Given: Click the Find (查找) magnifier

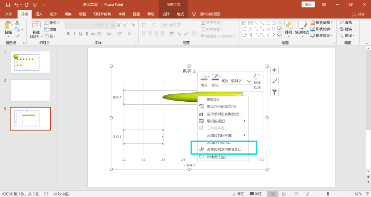Looking at the screenshot, I should 346,22.
